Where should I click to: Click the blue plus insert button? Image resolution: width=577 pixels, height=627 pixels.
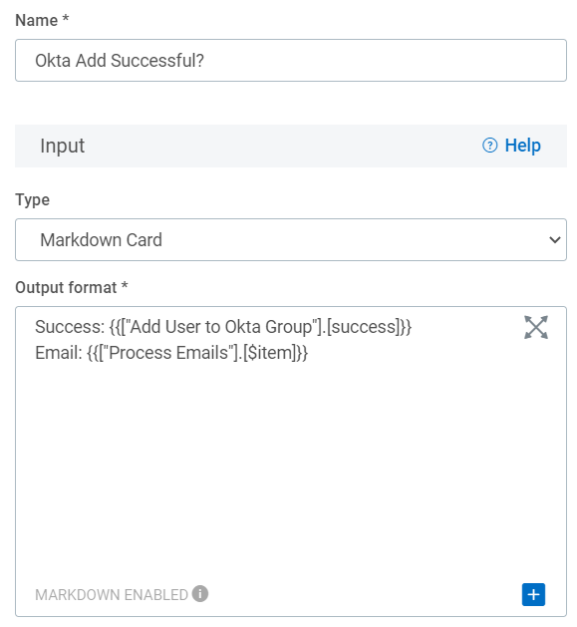pyautogui.click(x=533, y=594)
